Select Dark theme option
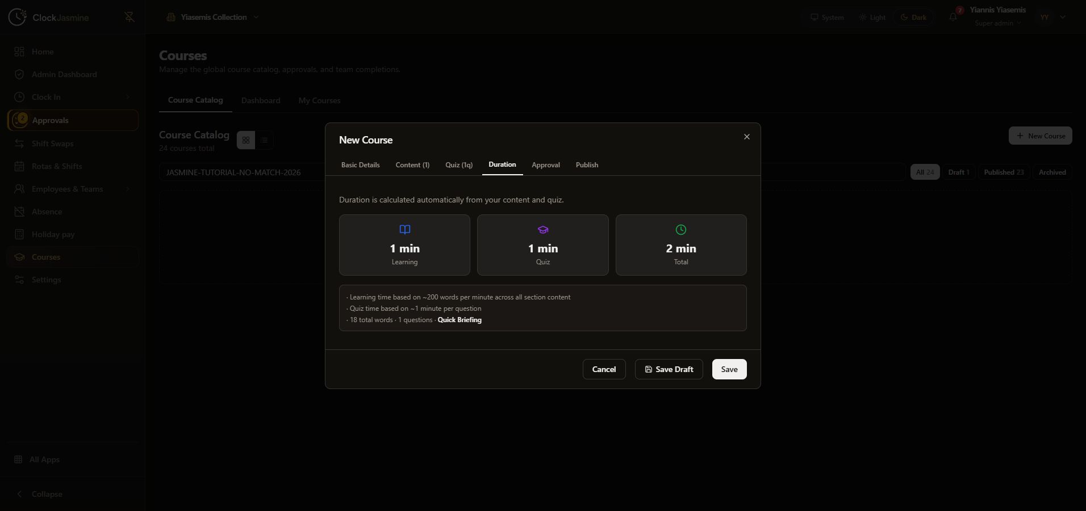 coord(913,17)
